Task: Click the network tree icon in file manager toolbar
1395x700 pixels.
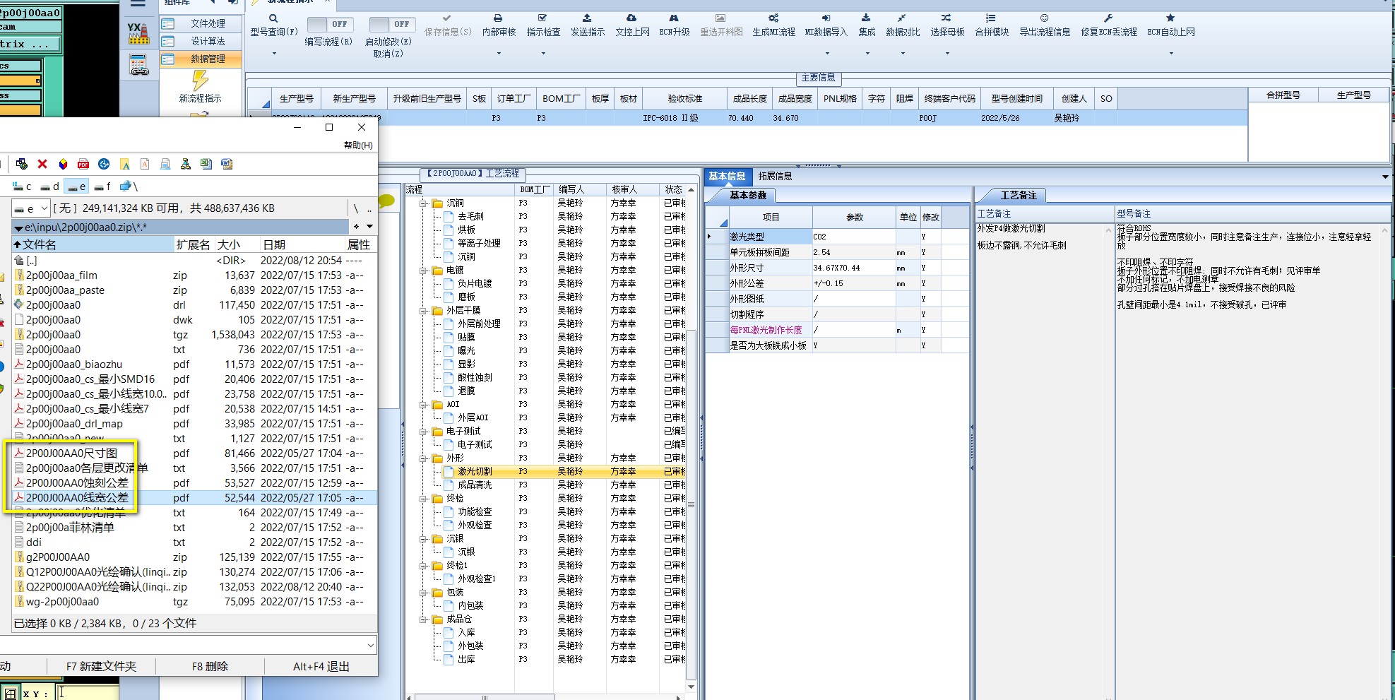Action: (x=186, y=164)
